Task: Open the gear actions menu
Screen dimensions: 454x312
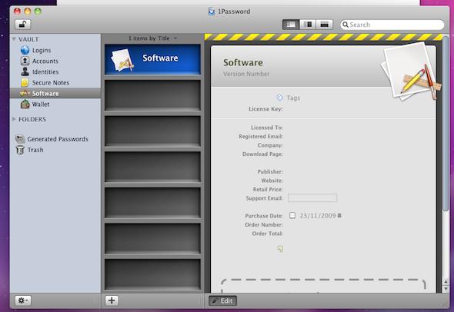Action: click(x=23, y=300)
